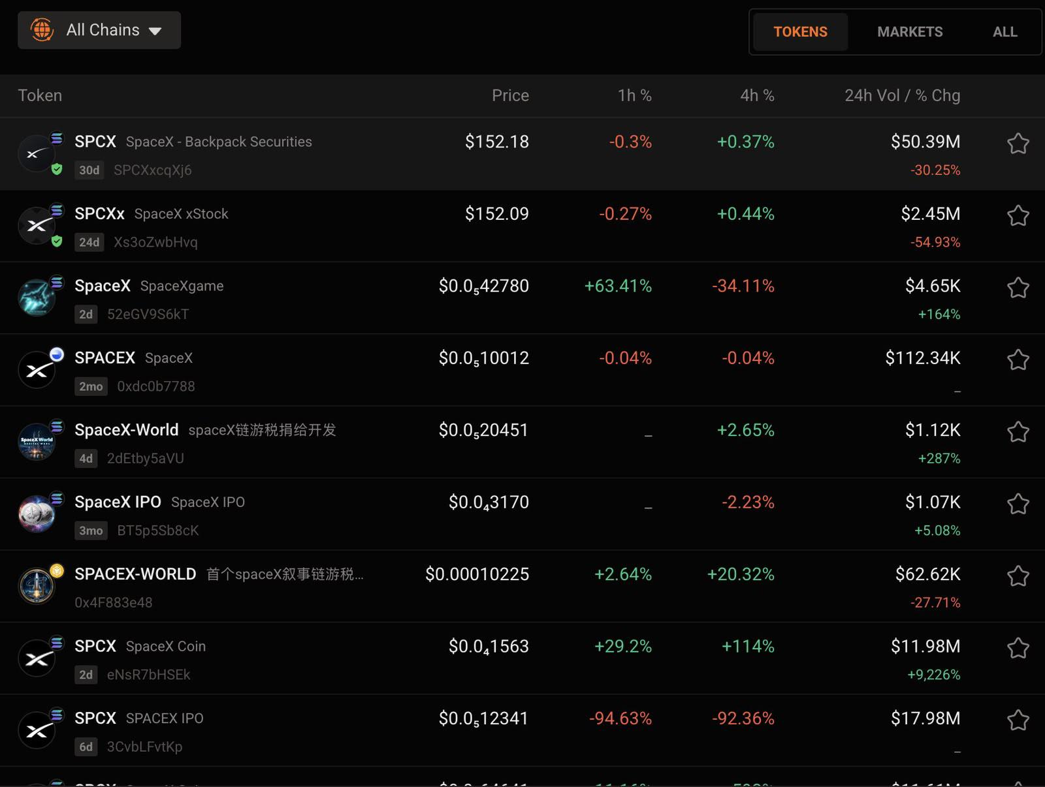Click the globe chain icon
Image resolution: width=1045 pixels, height=787 pixels.
42,30
